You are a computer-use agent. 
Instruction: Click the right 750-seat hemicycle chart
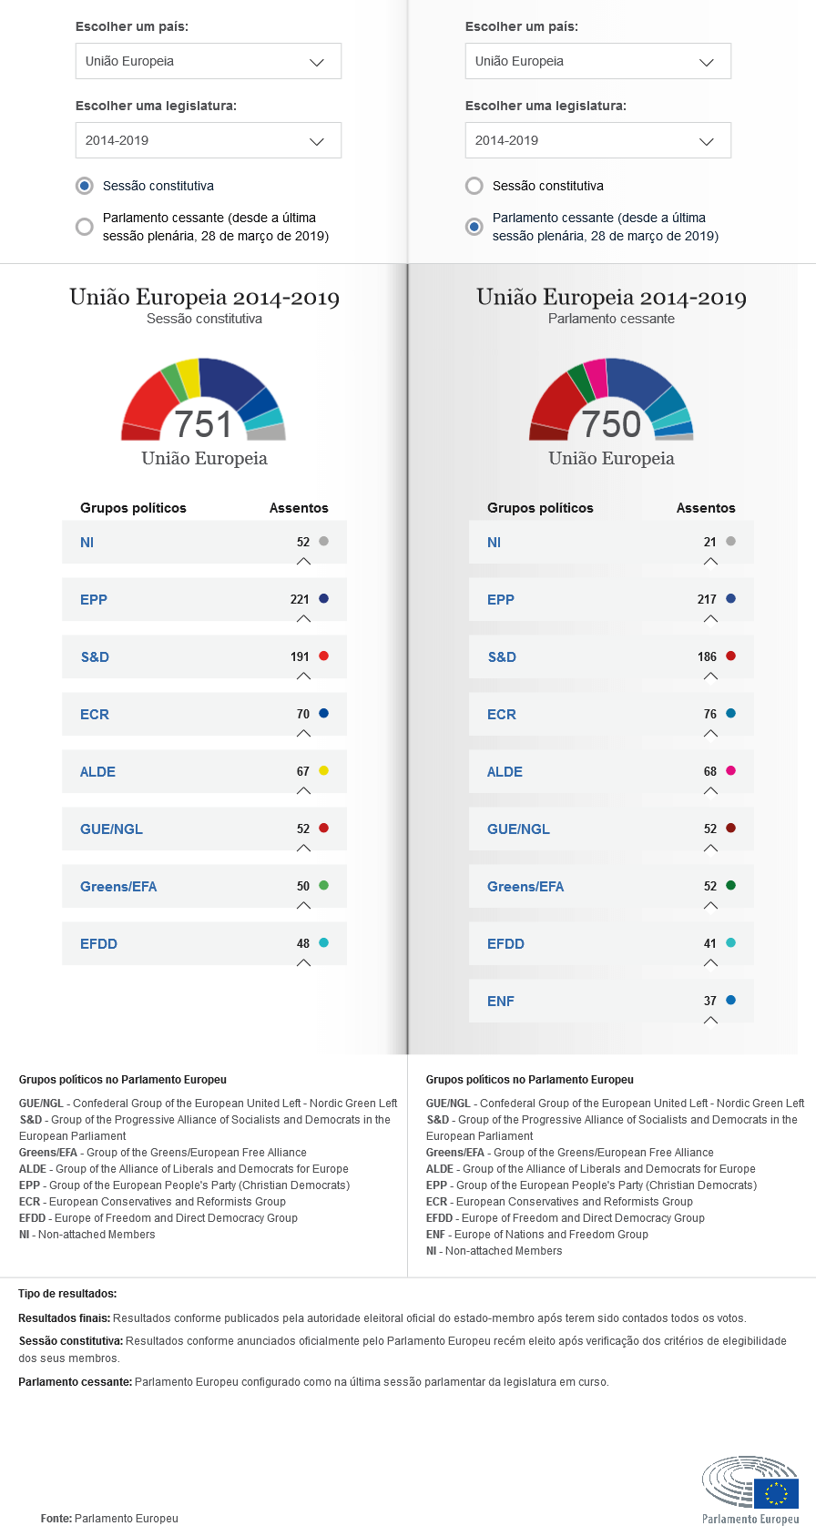[611, 401]
